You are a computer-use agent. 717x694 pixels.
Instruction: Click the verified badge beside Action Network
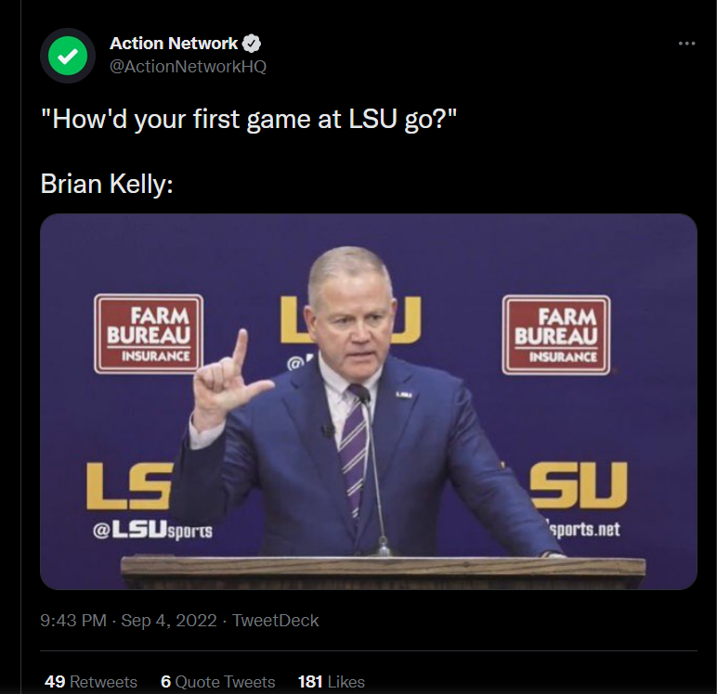[252, 43]
